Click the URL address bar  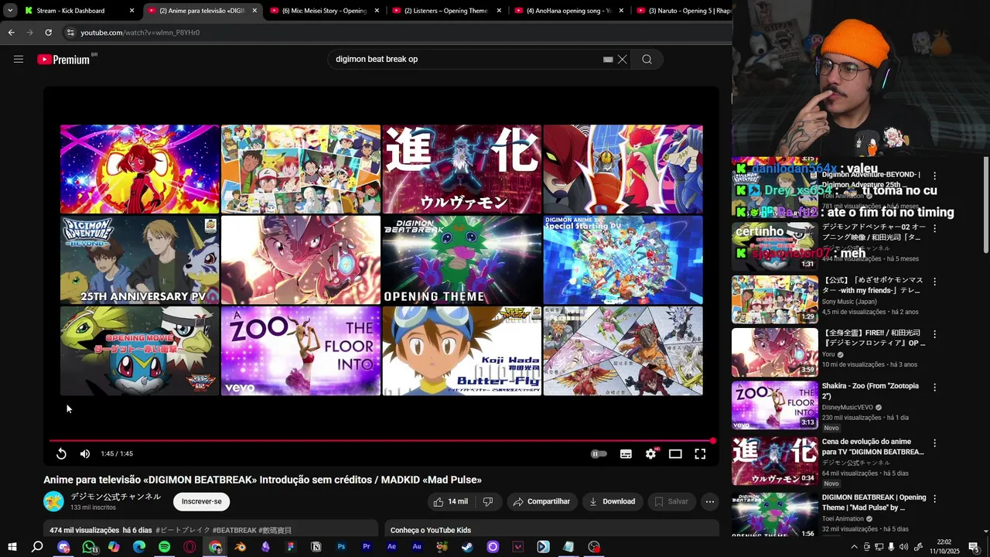[x=394, y=32]
